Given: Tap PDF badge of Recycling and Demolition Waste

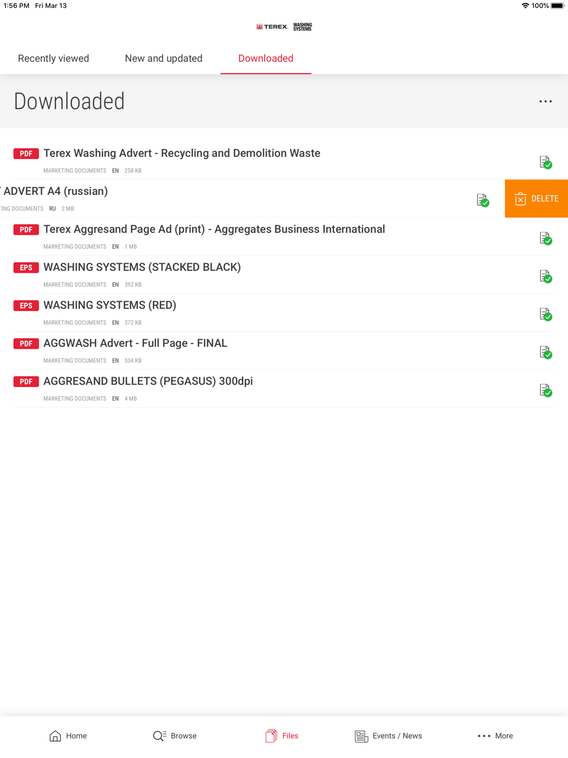Looking at the screenshot, I should [26, 153].
